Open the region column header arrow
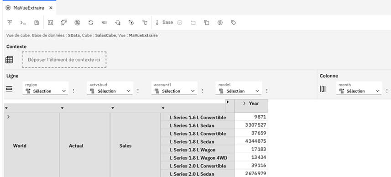Screen dimensions: 391x177 (x=6, y=108)
